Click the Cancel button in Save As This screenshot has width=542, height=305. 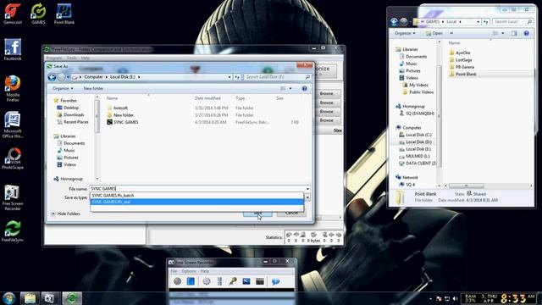(x=291, y=213)
